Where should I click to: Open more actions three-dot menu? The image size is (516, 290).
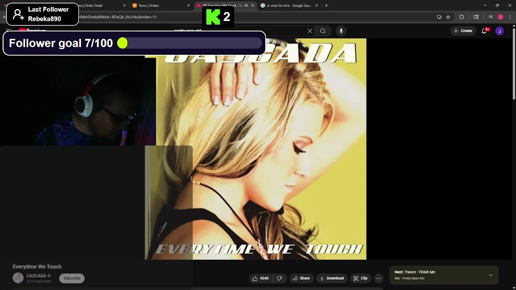pyautogui.click(x=379, y=278)
